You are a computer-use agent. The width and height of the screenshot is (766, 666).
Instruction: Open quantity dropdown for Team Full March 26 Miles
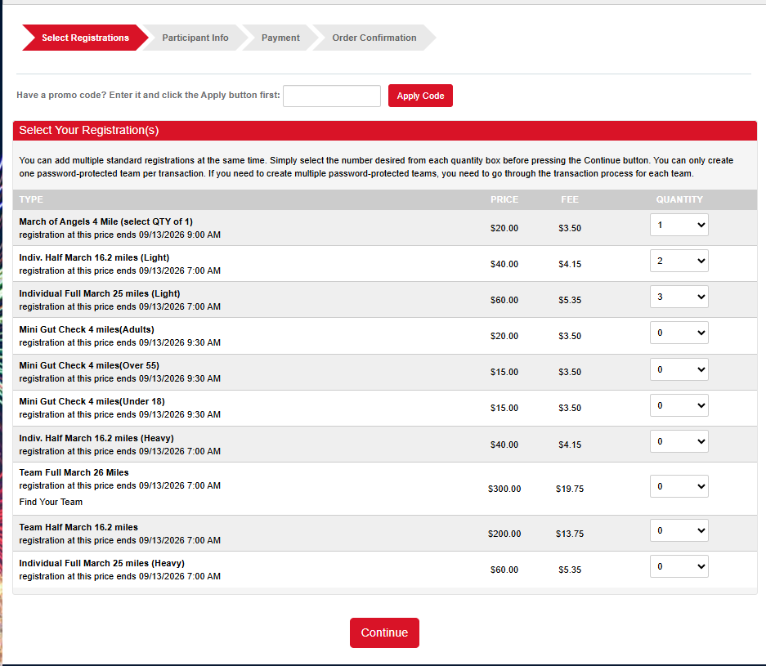click(x=679, y=486)
